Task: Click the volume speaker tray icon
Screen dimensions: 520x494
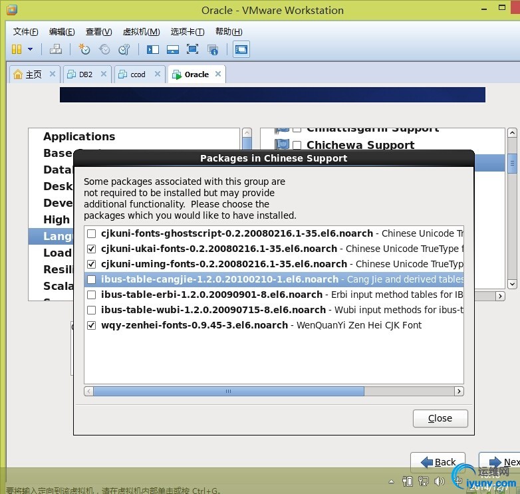Action: 440,481
